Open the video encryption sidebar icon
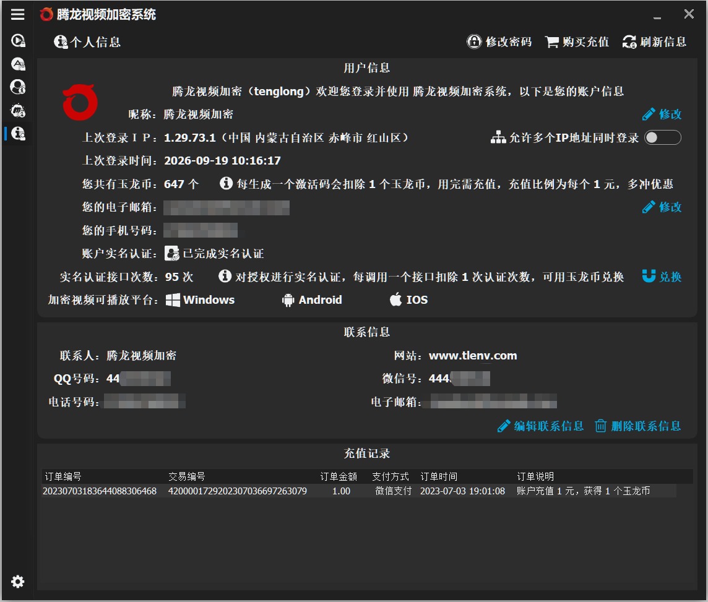Image resolution: width=708 pixels, height=602 pixels. pos(17,41)
